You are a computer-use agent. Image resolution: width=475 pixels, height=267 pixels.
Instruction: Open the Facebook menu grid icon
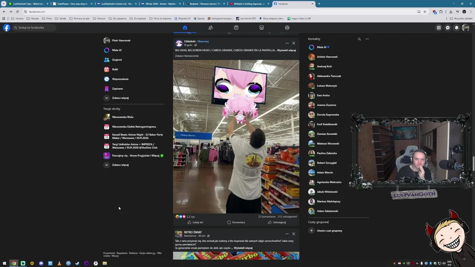439,27
